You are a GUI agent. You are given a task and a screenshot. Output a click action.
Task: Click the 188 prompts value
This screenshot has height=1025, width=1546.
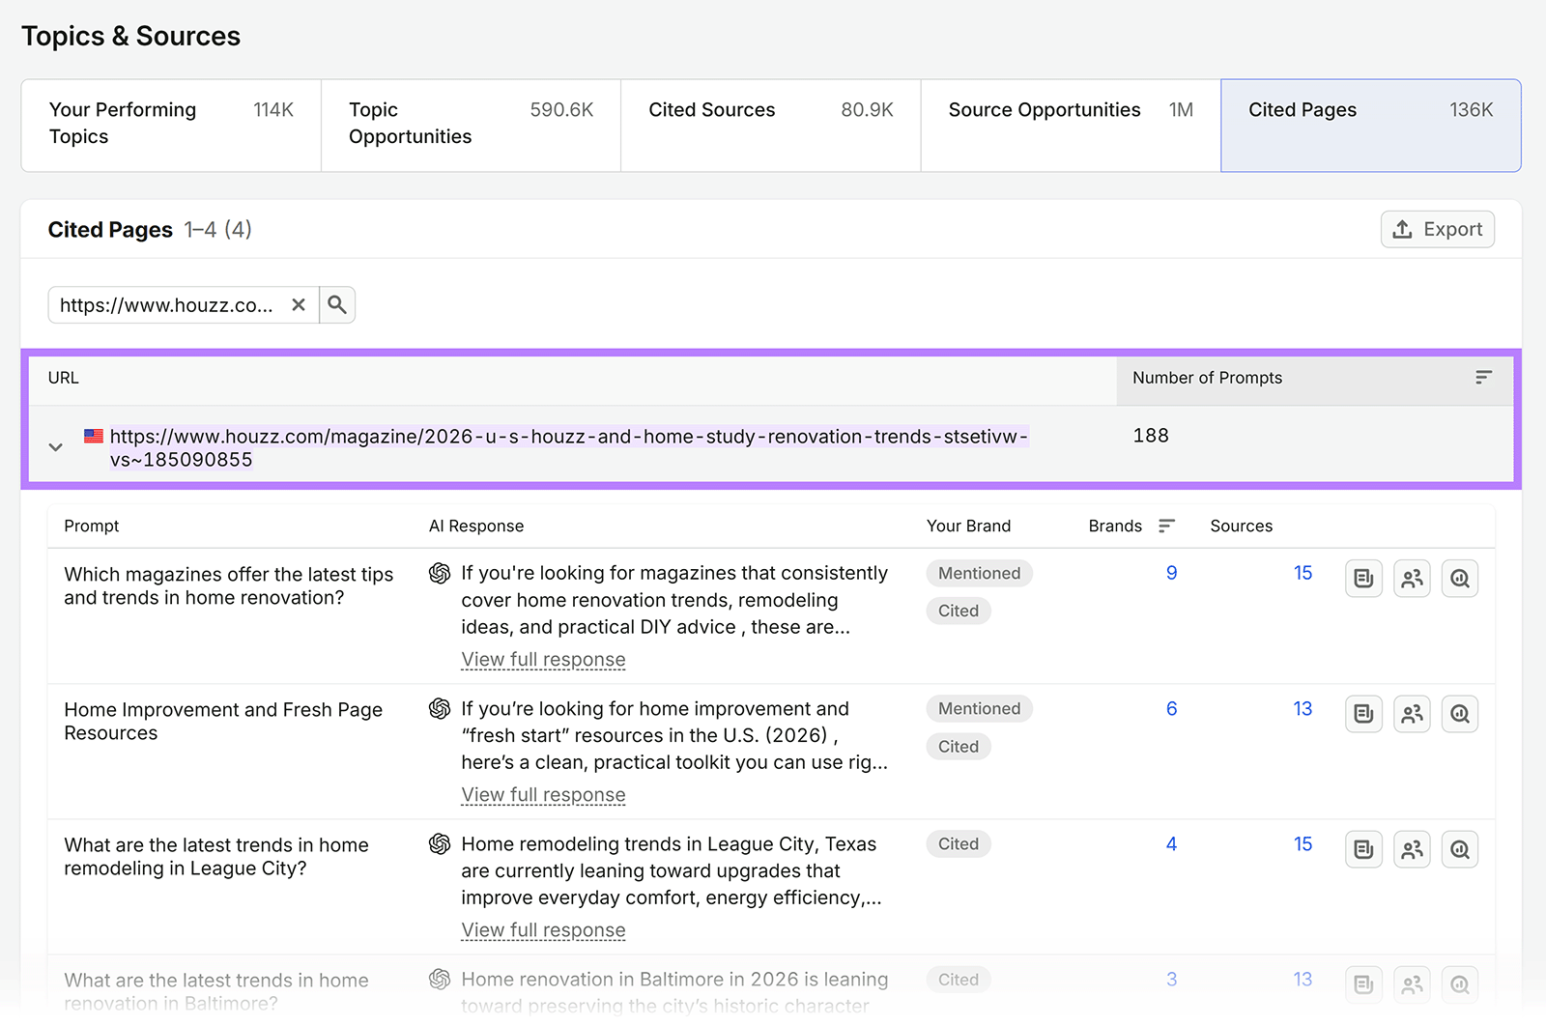1151,436
